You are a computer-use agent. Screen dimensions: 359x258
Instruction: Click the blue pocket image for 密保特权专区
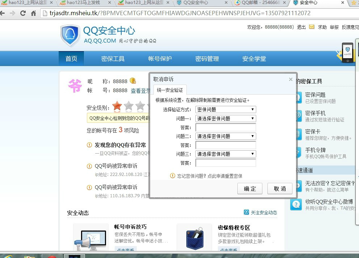[x=195, y=238]
